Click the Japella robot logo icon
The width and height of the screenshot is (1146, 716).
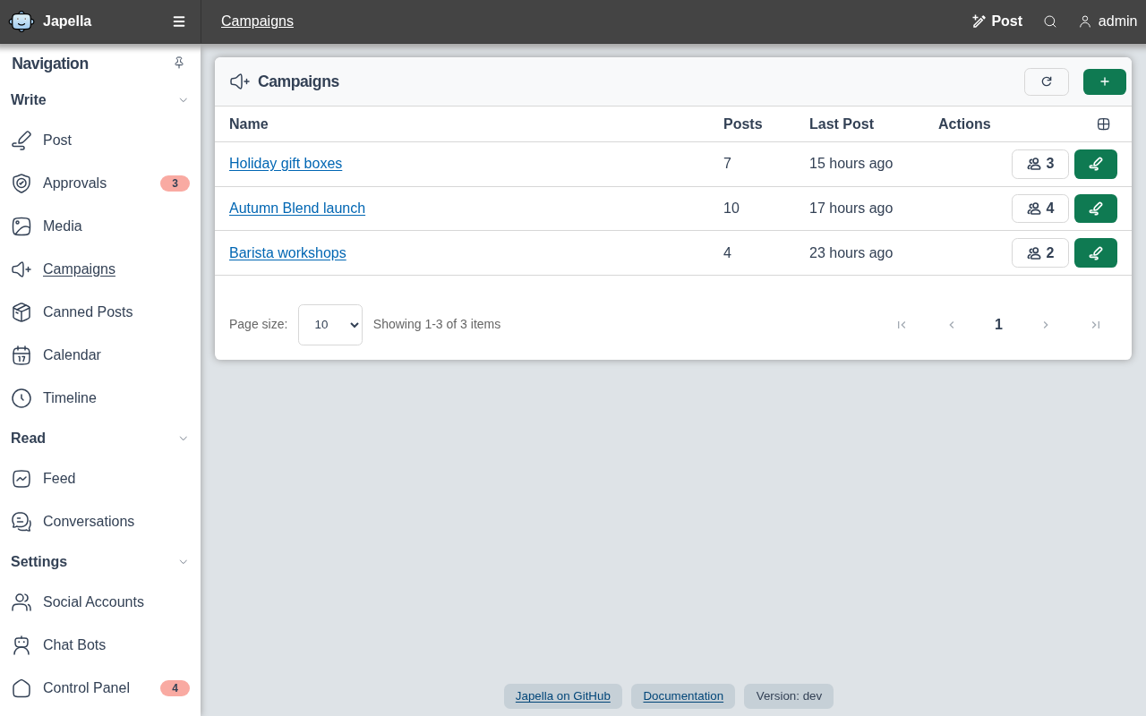tap(21, 21)
